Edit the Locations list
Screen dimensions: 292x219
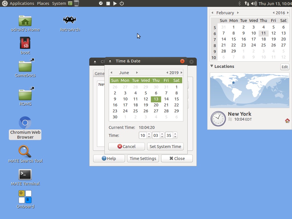pyautogui.click(x=285, y=67)
